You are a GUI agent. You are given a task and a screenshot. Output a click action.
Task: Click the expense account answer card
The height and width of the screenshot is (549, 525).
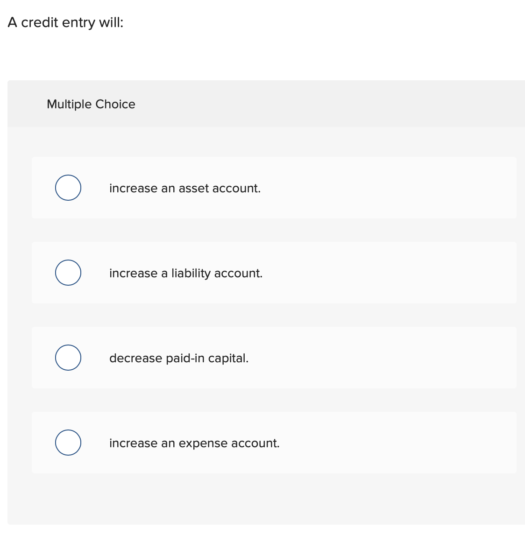[276, 442]
